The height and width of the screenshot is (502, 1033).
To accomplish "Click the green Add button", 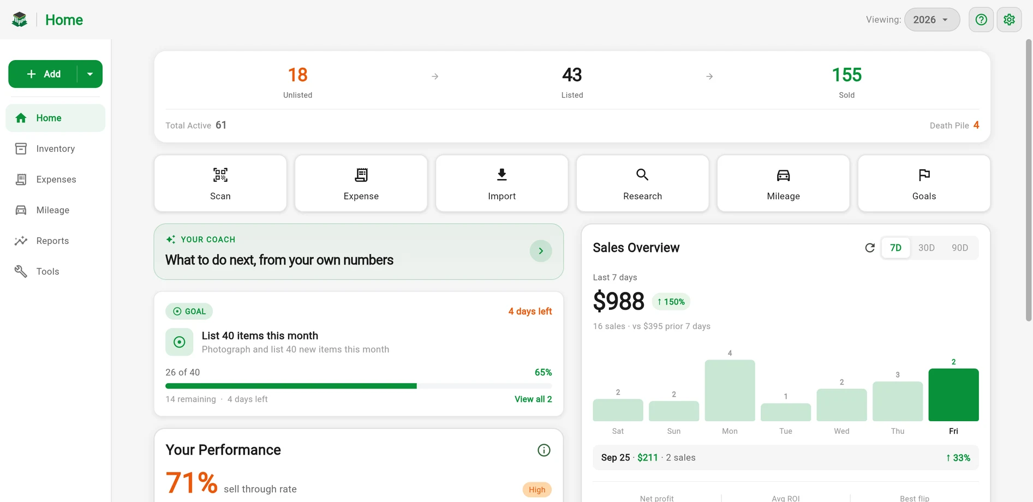I will tap(44, 74).
